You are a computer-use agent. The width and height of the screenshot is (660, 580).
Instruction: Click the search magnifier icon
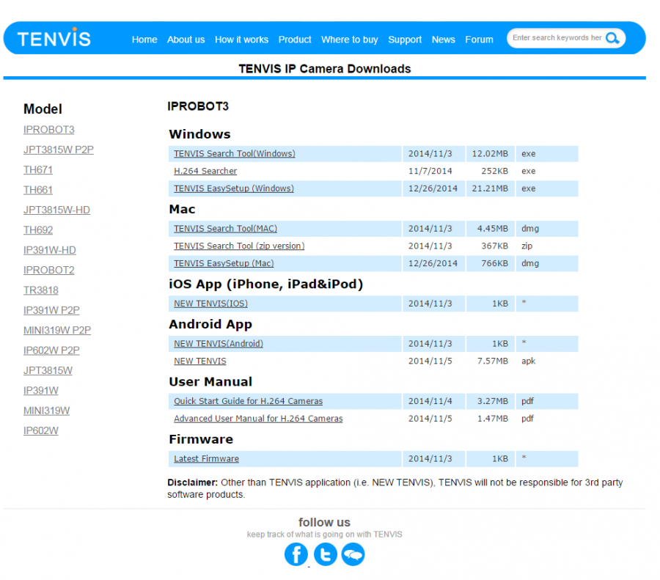pos(612,38)
